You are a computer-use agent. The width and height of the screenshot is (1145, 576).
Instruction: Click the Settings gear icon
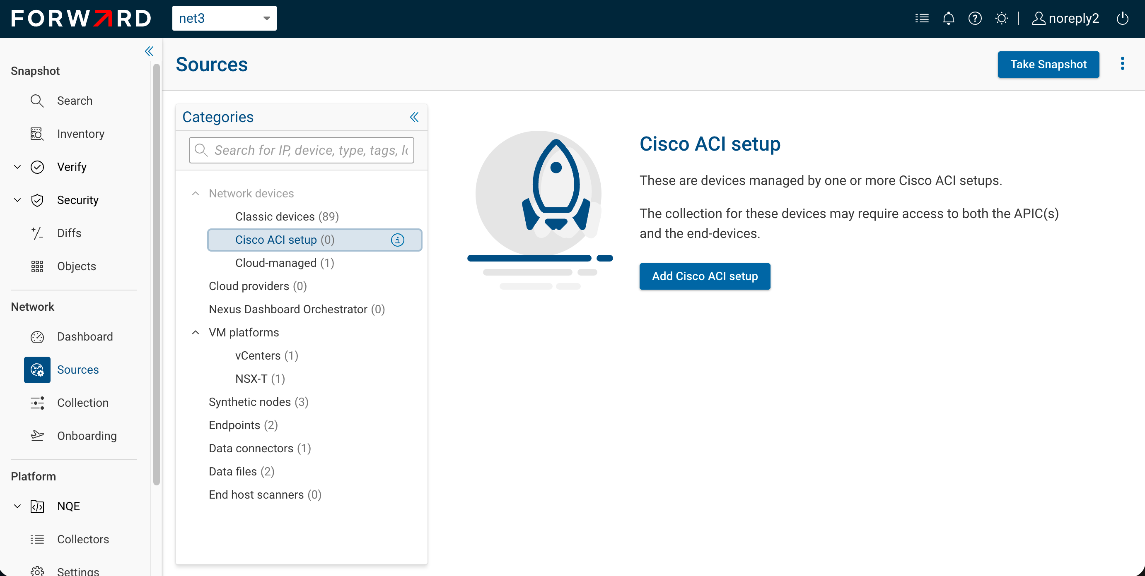(37, 571)
